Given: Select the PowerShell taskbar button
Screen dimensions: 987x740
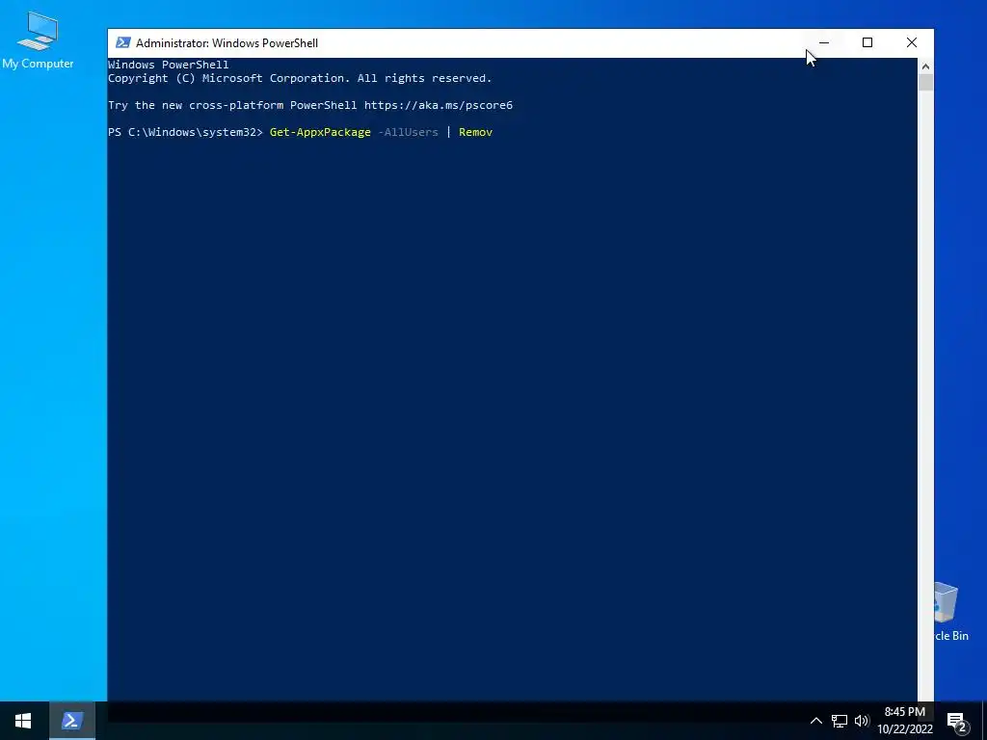Looking at the screenshot, I should coord(71,721).
